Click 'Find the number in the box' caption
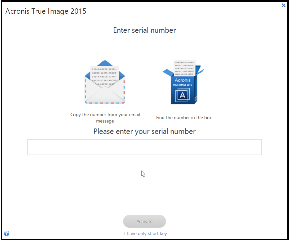The image size is (289, 240). (184, 117)
